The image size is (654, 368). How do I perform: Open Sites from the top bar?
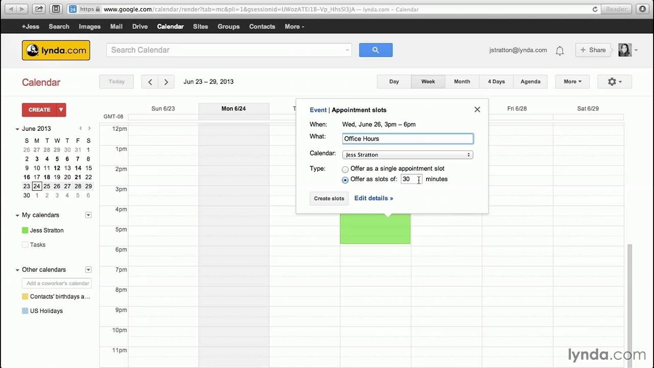tap(200, 27)
